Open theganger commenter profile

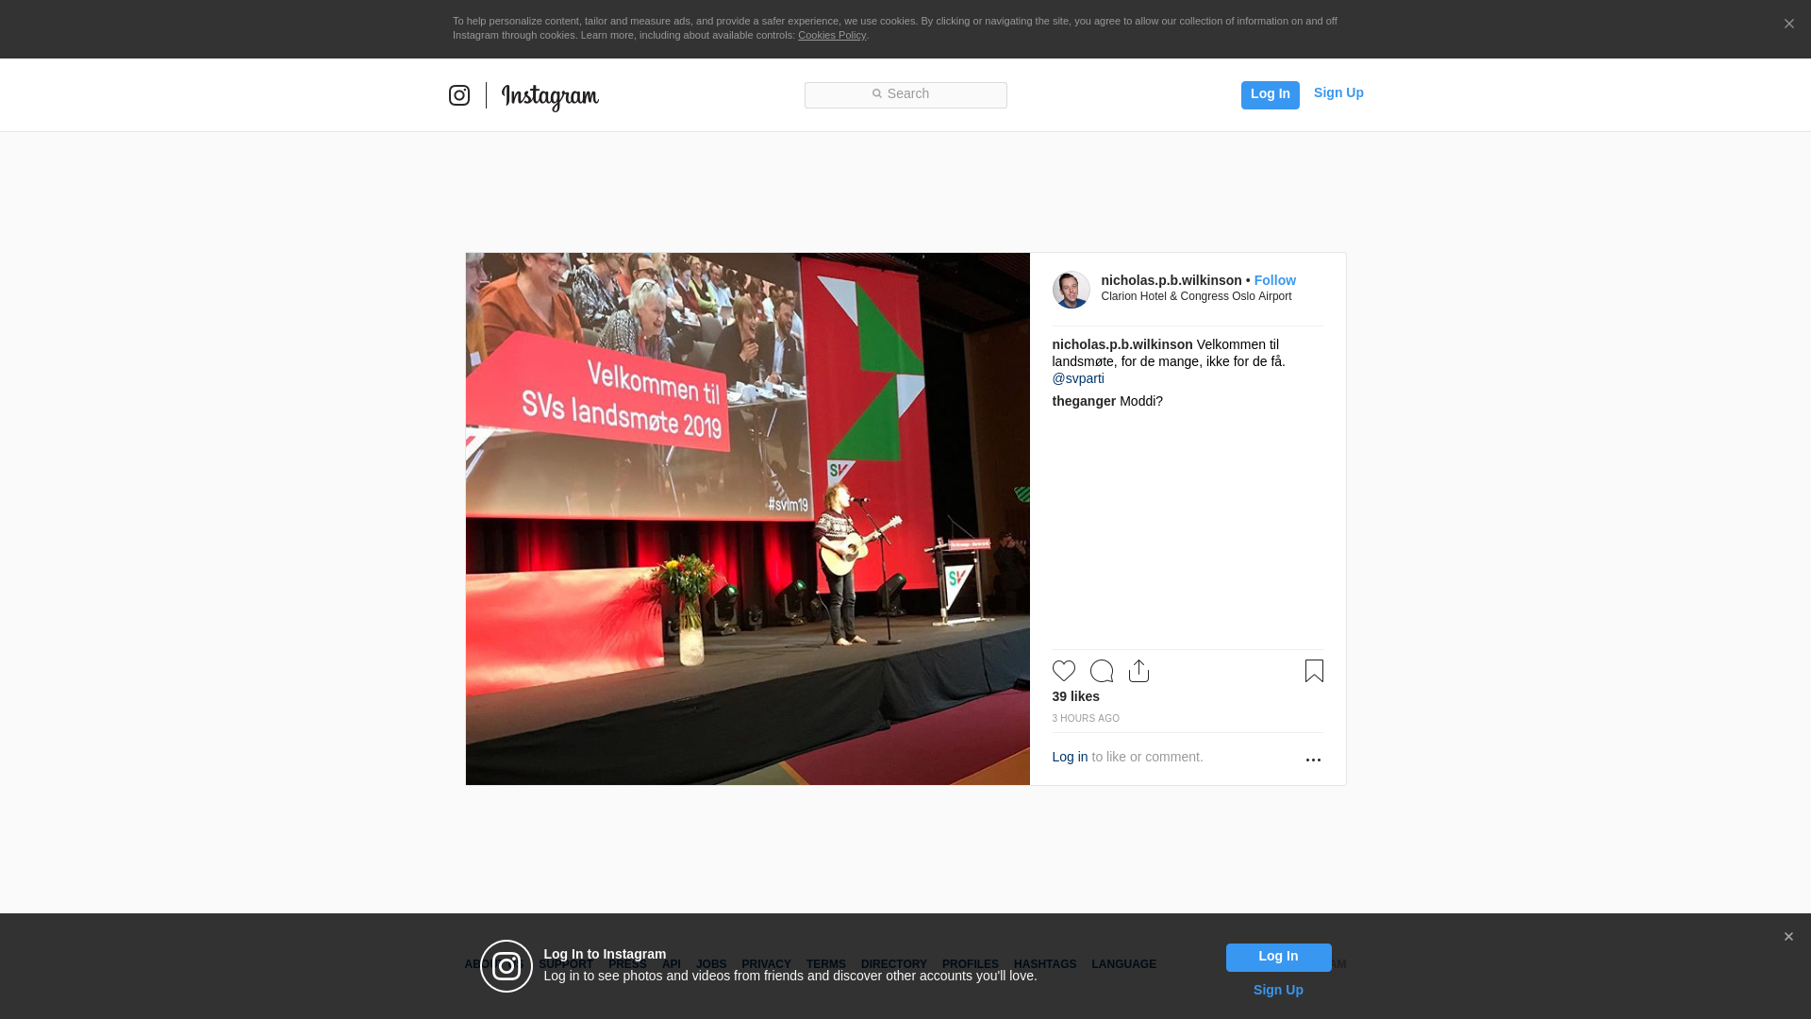(1084, 401)
